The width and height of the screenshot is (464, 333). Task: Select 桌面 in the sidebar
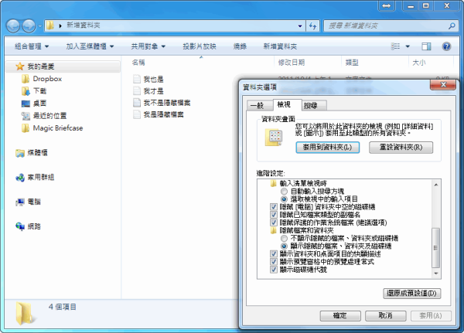click(x=40, y=104)
